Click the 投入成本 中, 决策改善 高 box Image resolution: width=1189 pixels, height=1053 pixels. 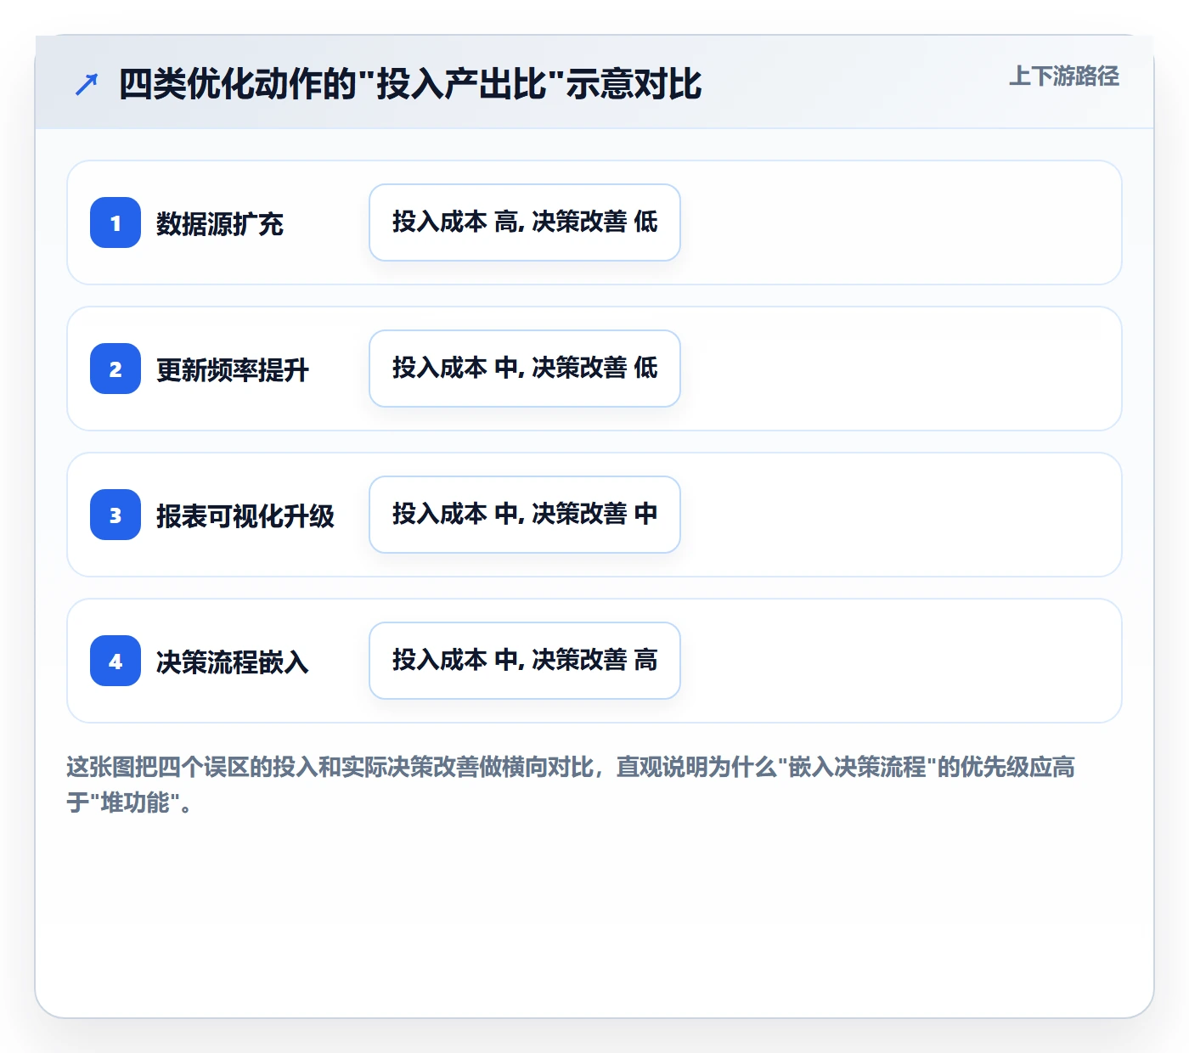[x=525, y=661]
